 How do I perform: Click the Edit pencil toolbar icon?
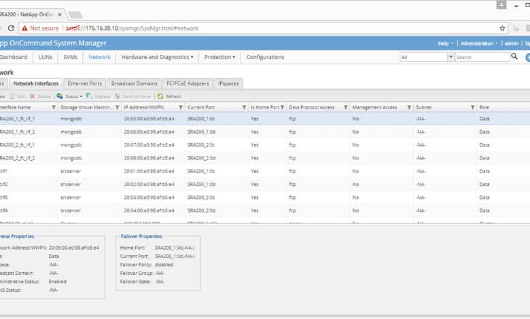pos(12,96)
